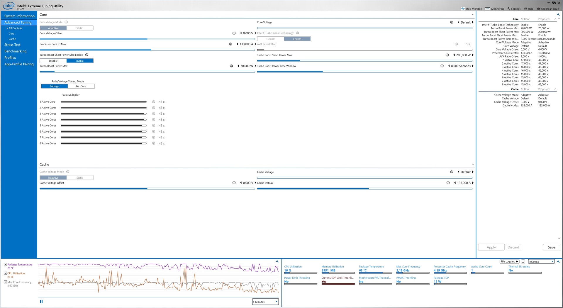Show info for Turbo Boost Power Time Window

442,66
